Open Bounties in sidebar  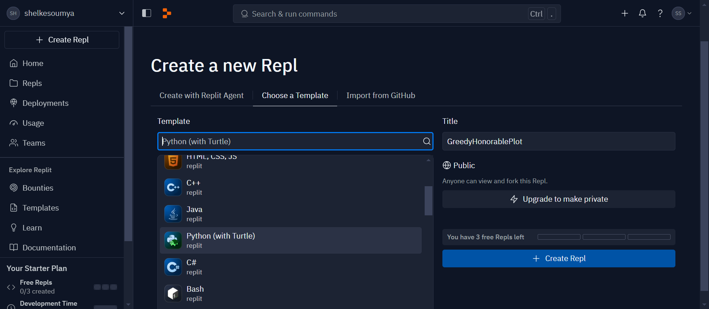coord(62,188)
